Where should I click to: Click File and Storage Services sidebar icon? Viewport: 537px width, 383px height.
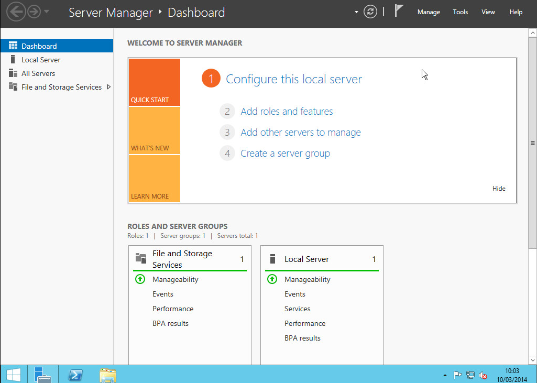13,86
